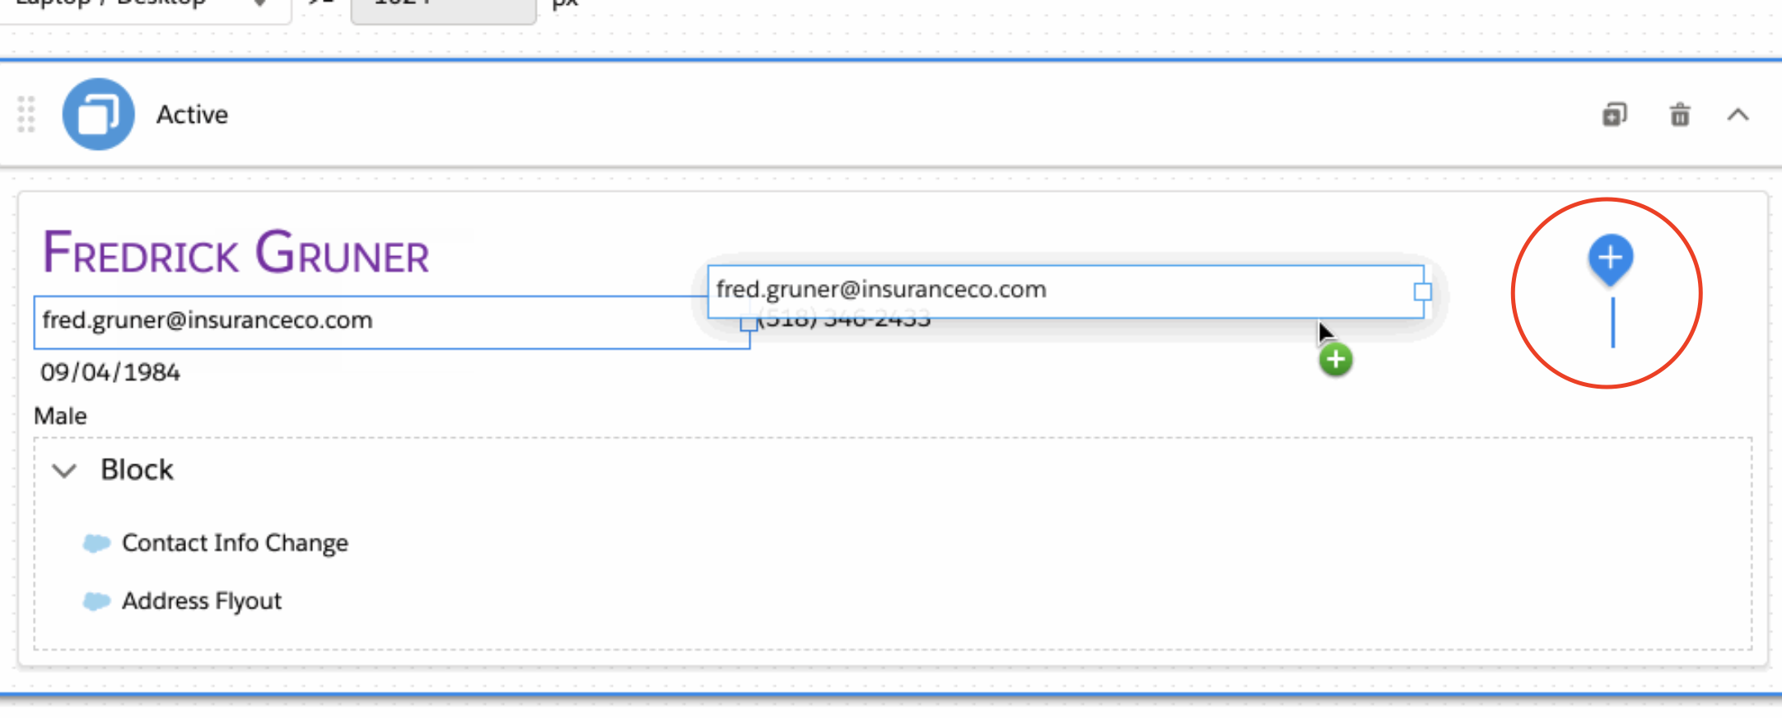This screenshot has width=1782, height=718.
Task: Collapse the Block section chevron
Action: point(64,470)
